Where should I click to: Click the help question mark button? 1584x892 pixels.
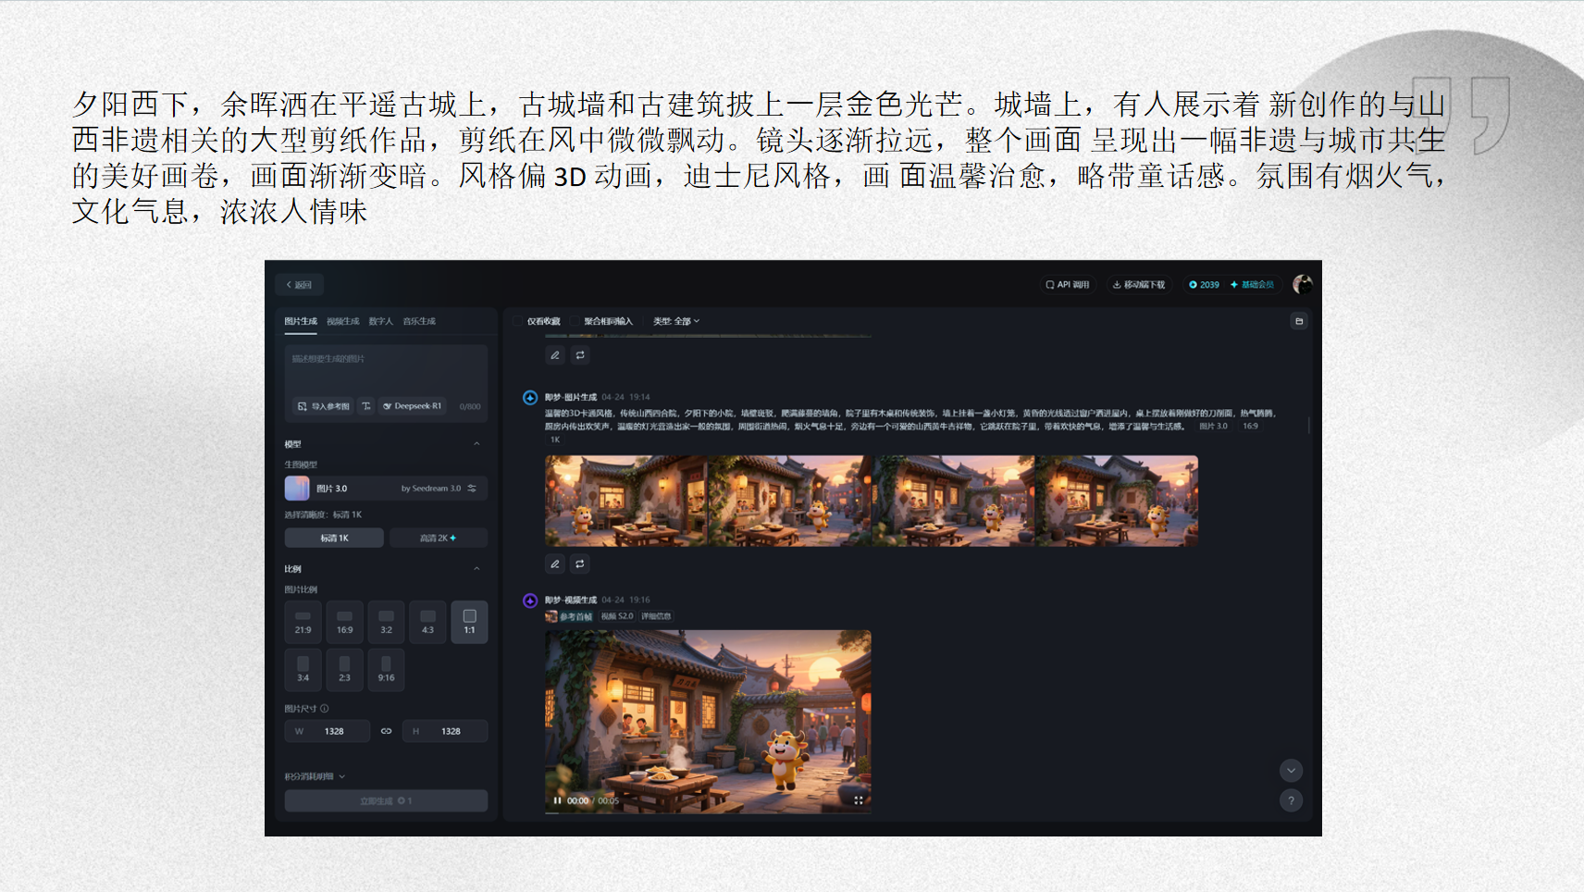click(1291, 800)
